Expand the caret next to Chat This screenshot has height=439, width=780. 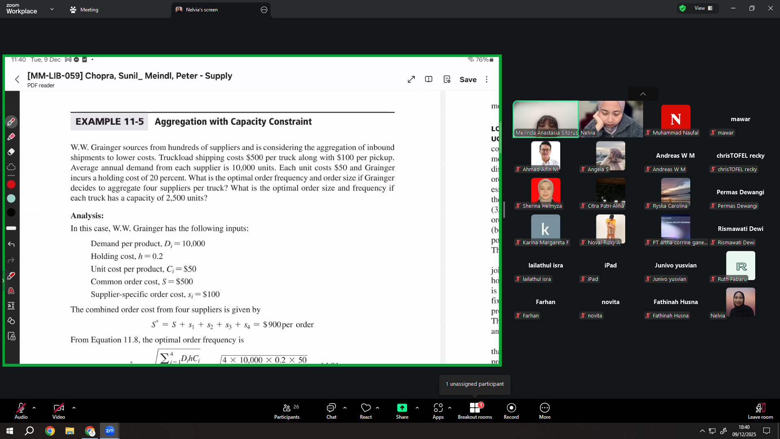coord(345,408)
